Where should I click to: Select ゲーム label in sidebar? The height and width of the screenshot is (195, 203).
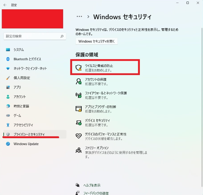click(17, 115)
